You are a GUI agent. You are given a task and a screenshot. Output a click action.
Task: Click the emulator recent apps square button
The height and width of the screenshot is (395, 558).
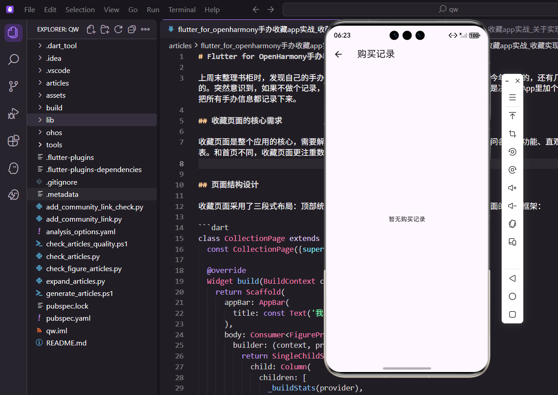512,314
